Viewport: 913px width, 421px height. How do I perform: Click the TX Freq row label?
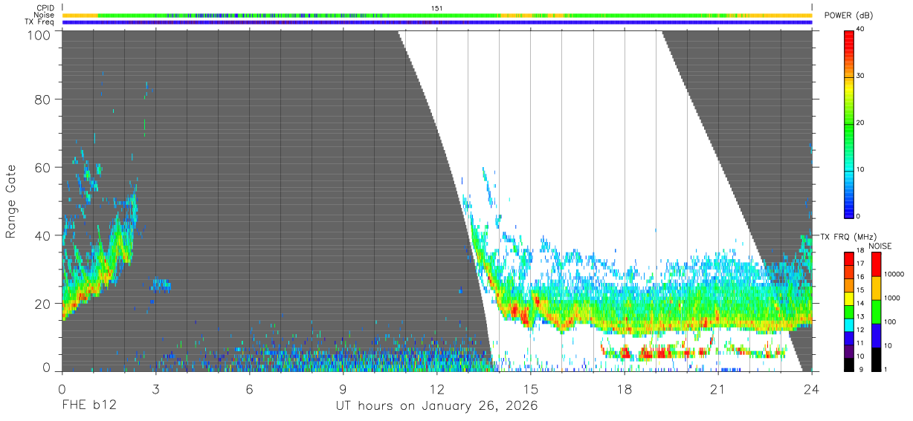point(39,22)
